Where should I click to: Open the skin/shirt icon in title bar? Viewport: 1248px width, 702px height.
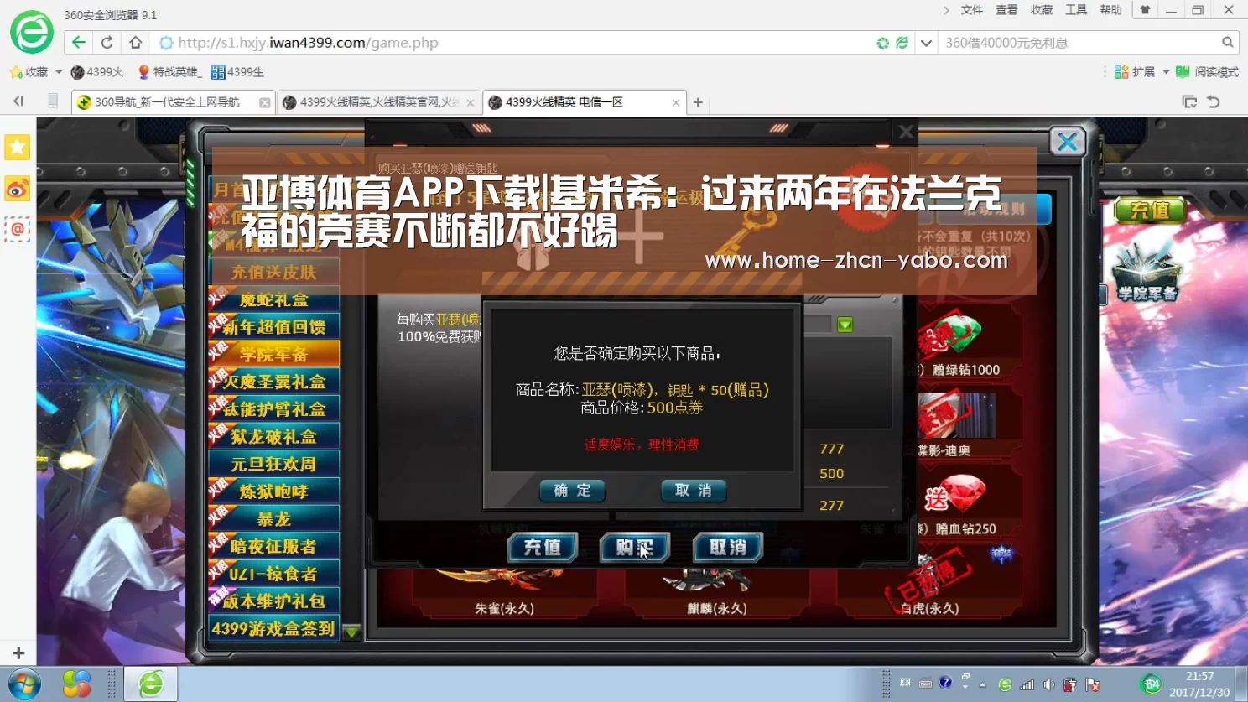pos(1146,10)
